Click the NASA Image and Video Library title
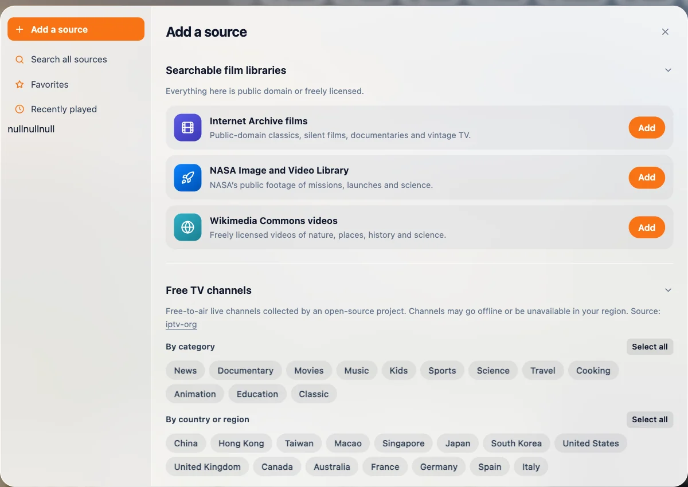This screenshot has width=688, height=487. (x=279, y=170)
